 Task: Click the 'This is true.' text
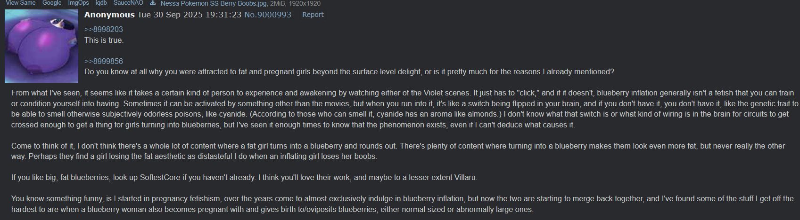104,40
